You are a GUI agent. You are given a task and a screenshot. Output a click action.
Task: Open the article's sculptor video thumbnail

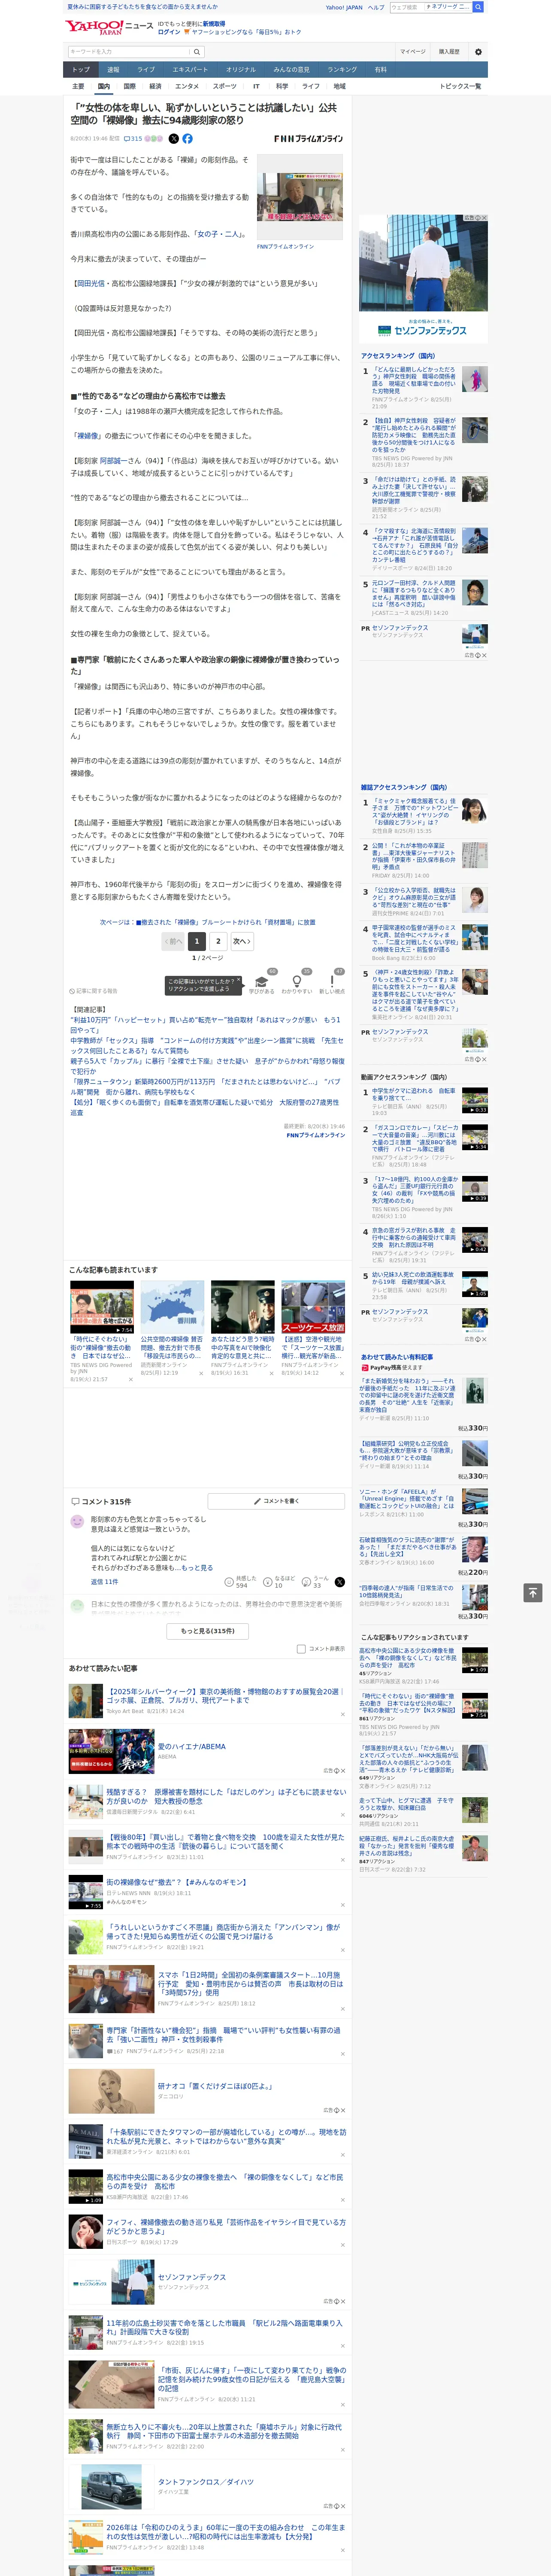[x=300, y=197]
